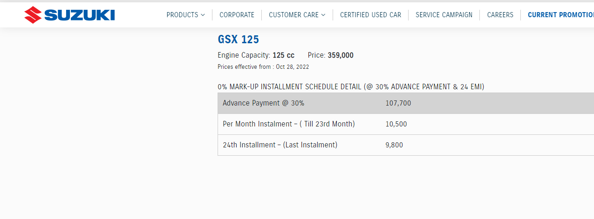Click the 24th Installment row label

point(280,145)
